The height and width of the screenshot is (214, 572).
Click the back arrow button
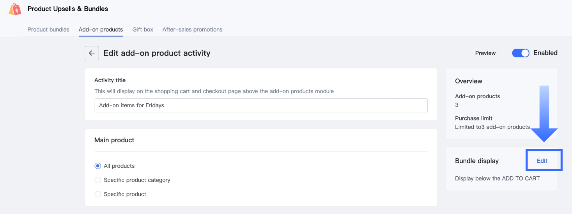click(x=92, y=53)
